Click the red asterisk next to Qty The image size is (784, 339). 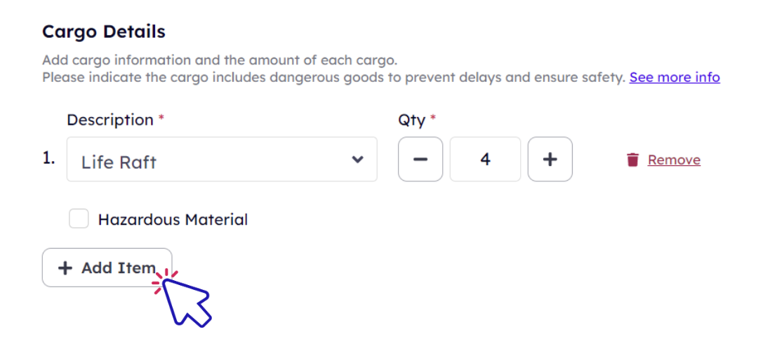point(433,117)
